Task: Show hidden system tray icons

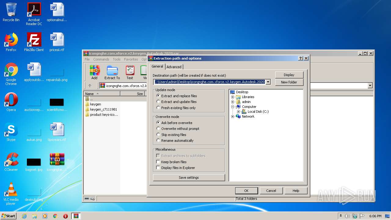Action: [x=341, y=216]
